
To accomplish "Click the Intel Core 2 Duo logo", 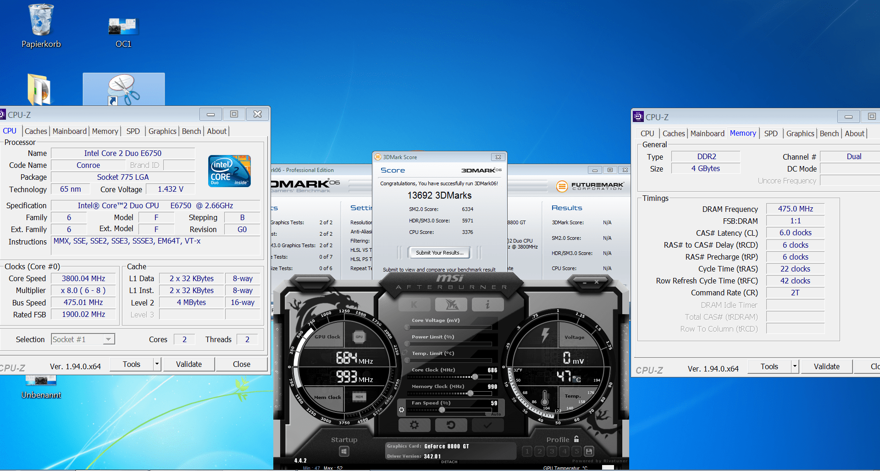I will click(229, 171).
